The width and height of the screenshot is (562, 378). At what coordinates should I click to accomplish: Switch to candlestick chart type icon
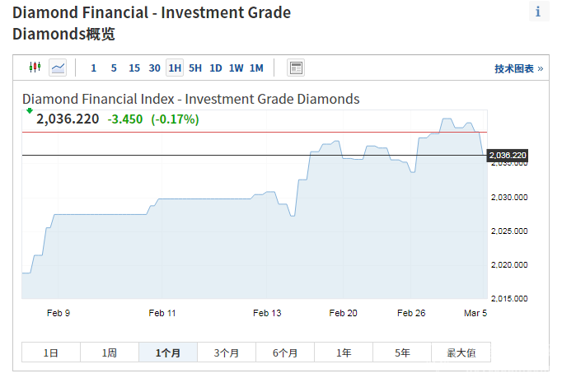click(35, 68)
